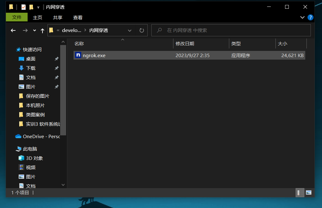Click the search magnifier icon
The image size is (322, 208).
pos(159,30)
